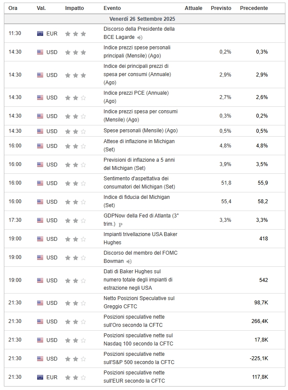Open 'Indice prezzi PCE (Annuale)' event

pos(136,93)
